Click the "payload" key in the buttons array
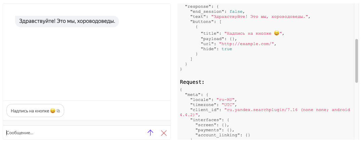Screen dimensions: 363x143 [x=211, y=38]
